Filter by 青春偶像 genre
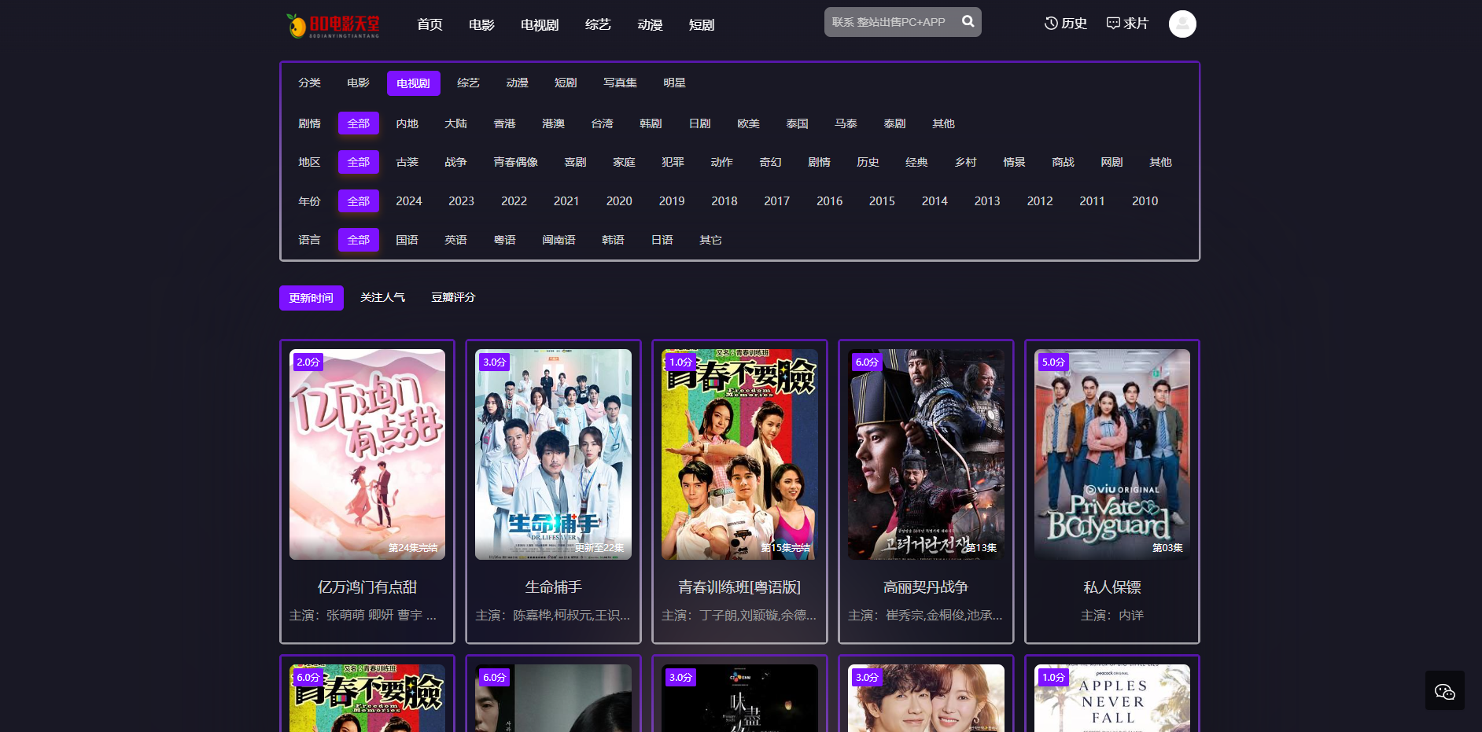 [x=515, y=162]
